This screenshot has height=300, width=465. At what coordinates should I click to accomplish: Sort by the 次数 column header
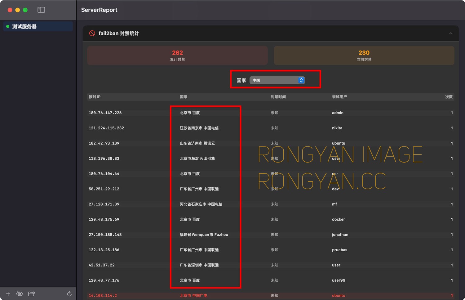click(x=449, y=97)
